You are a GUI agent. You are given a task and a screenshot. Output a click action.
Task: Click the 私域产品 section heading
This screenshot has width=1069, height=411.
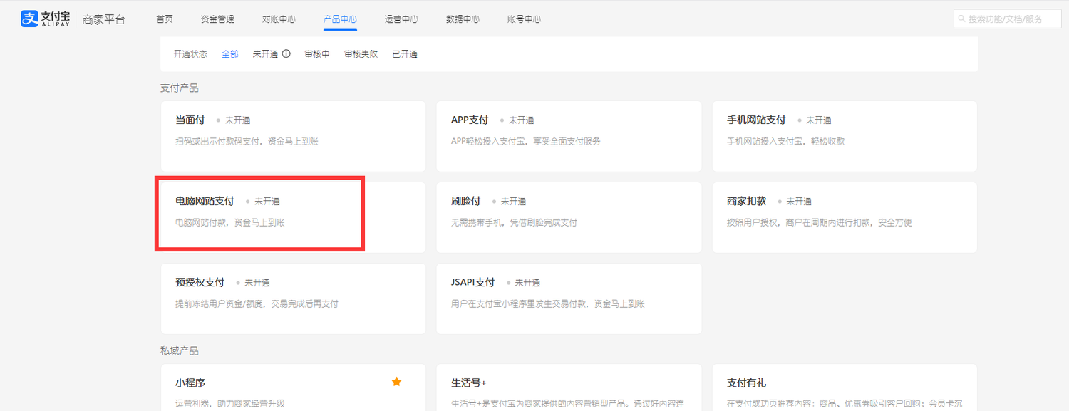[180, 350]
